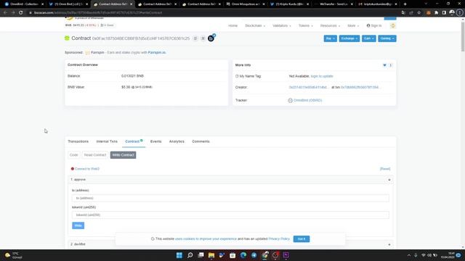Screen dimensions: 465x261
Task: Open a new browser tab with the plus
Action: [405, 4]
